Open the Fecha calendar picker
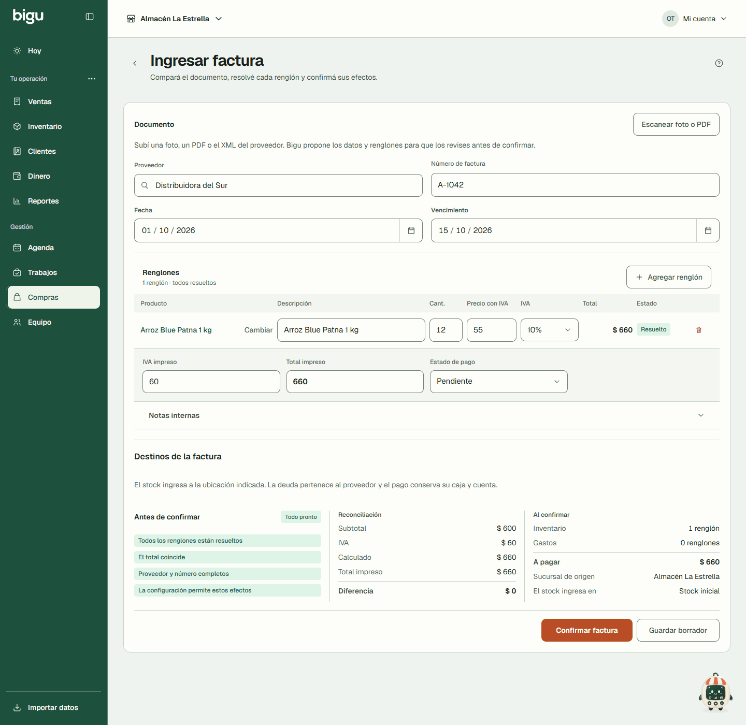Viewport: 746px width, 725px height. click(411, 230)
